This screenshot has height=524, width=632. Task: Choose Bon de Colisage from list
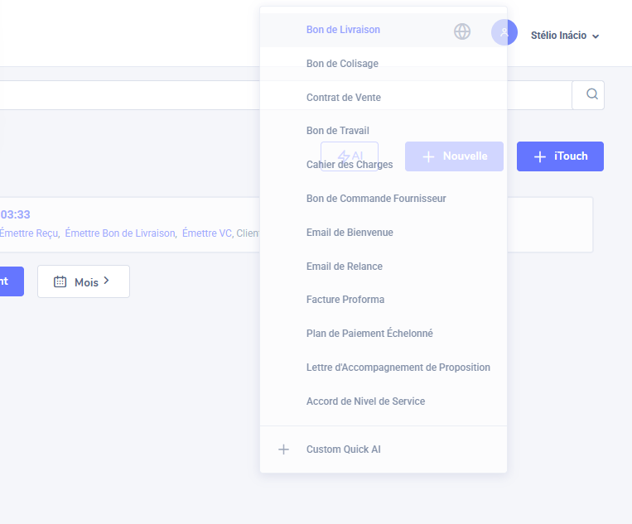[x=383, y=64]
